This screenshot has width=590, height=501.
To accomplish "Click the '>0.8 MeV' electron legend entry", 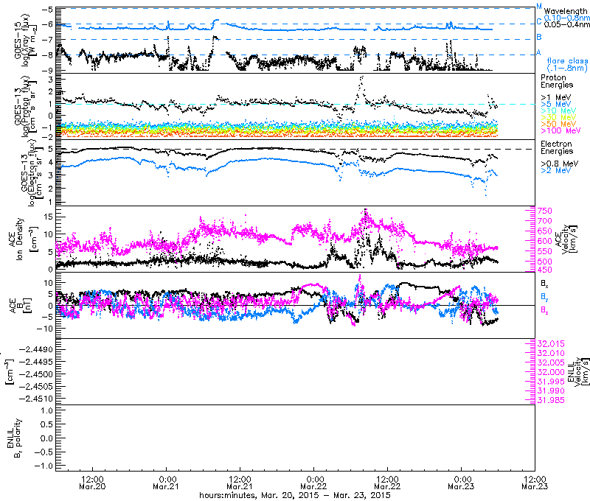I will click(x=560, y=164).
